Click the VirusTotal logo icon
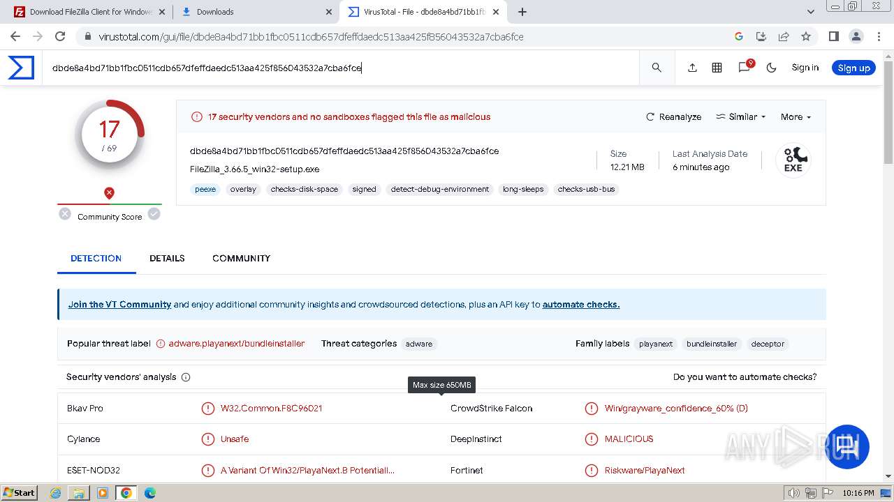This screenshot has width=894, height=502. [x=21, y=68]
